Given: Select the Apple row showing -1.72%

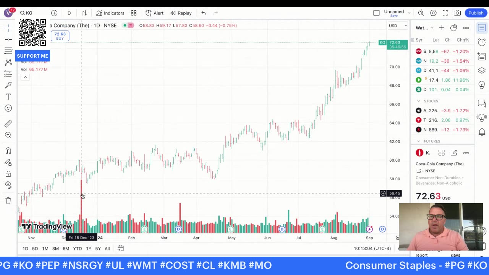Looking at the screenshot, I should click(442, 111).
